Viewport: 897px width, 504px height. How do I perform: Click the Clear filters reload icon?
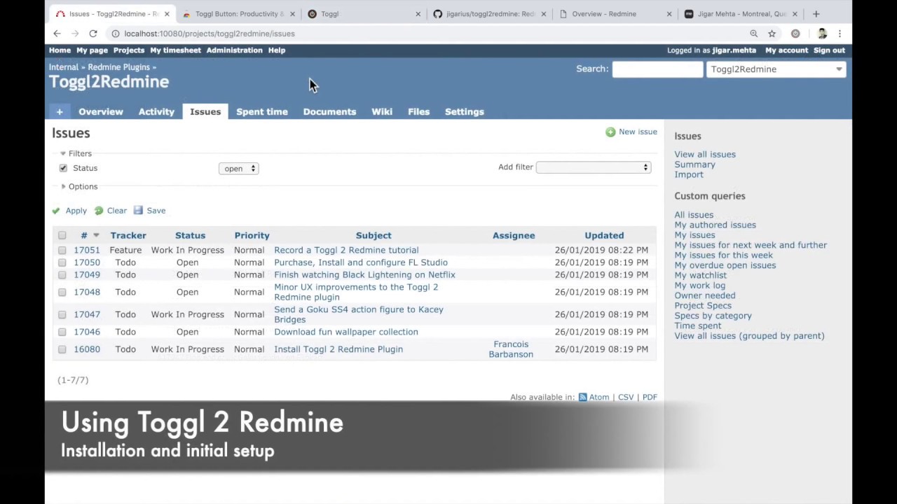pyautogui.click(x=99, y=211)
